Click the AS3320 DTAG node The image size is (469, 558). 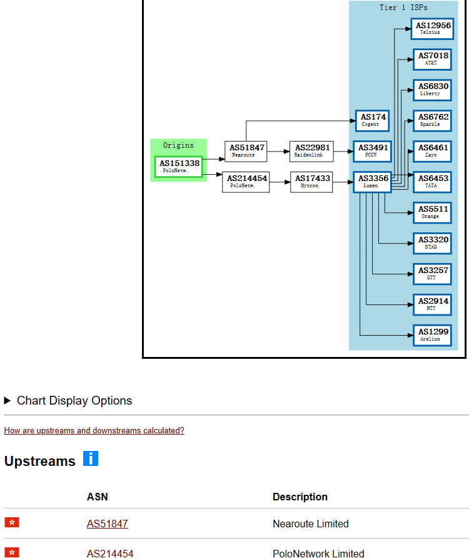(432, 244)
